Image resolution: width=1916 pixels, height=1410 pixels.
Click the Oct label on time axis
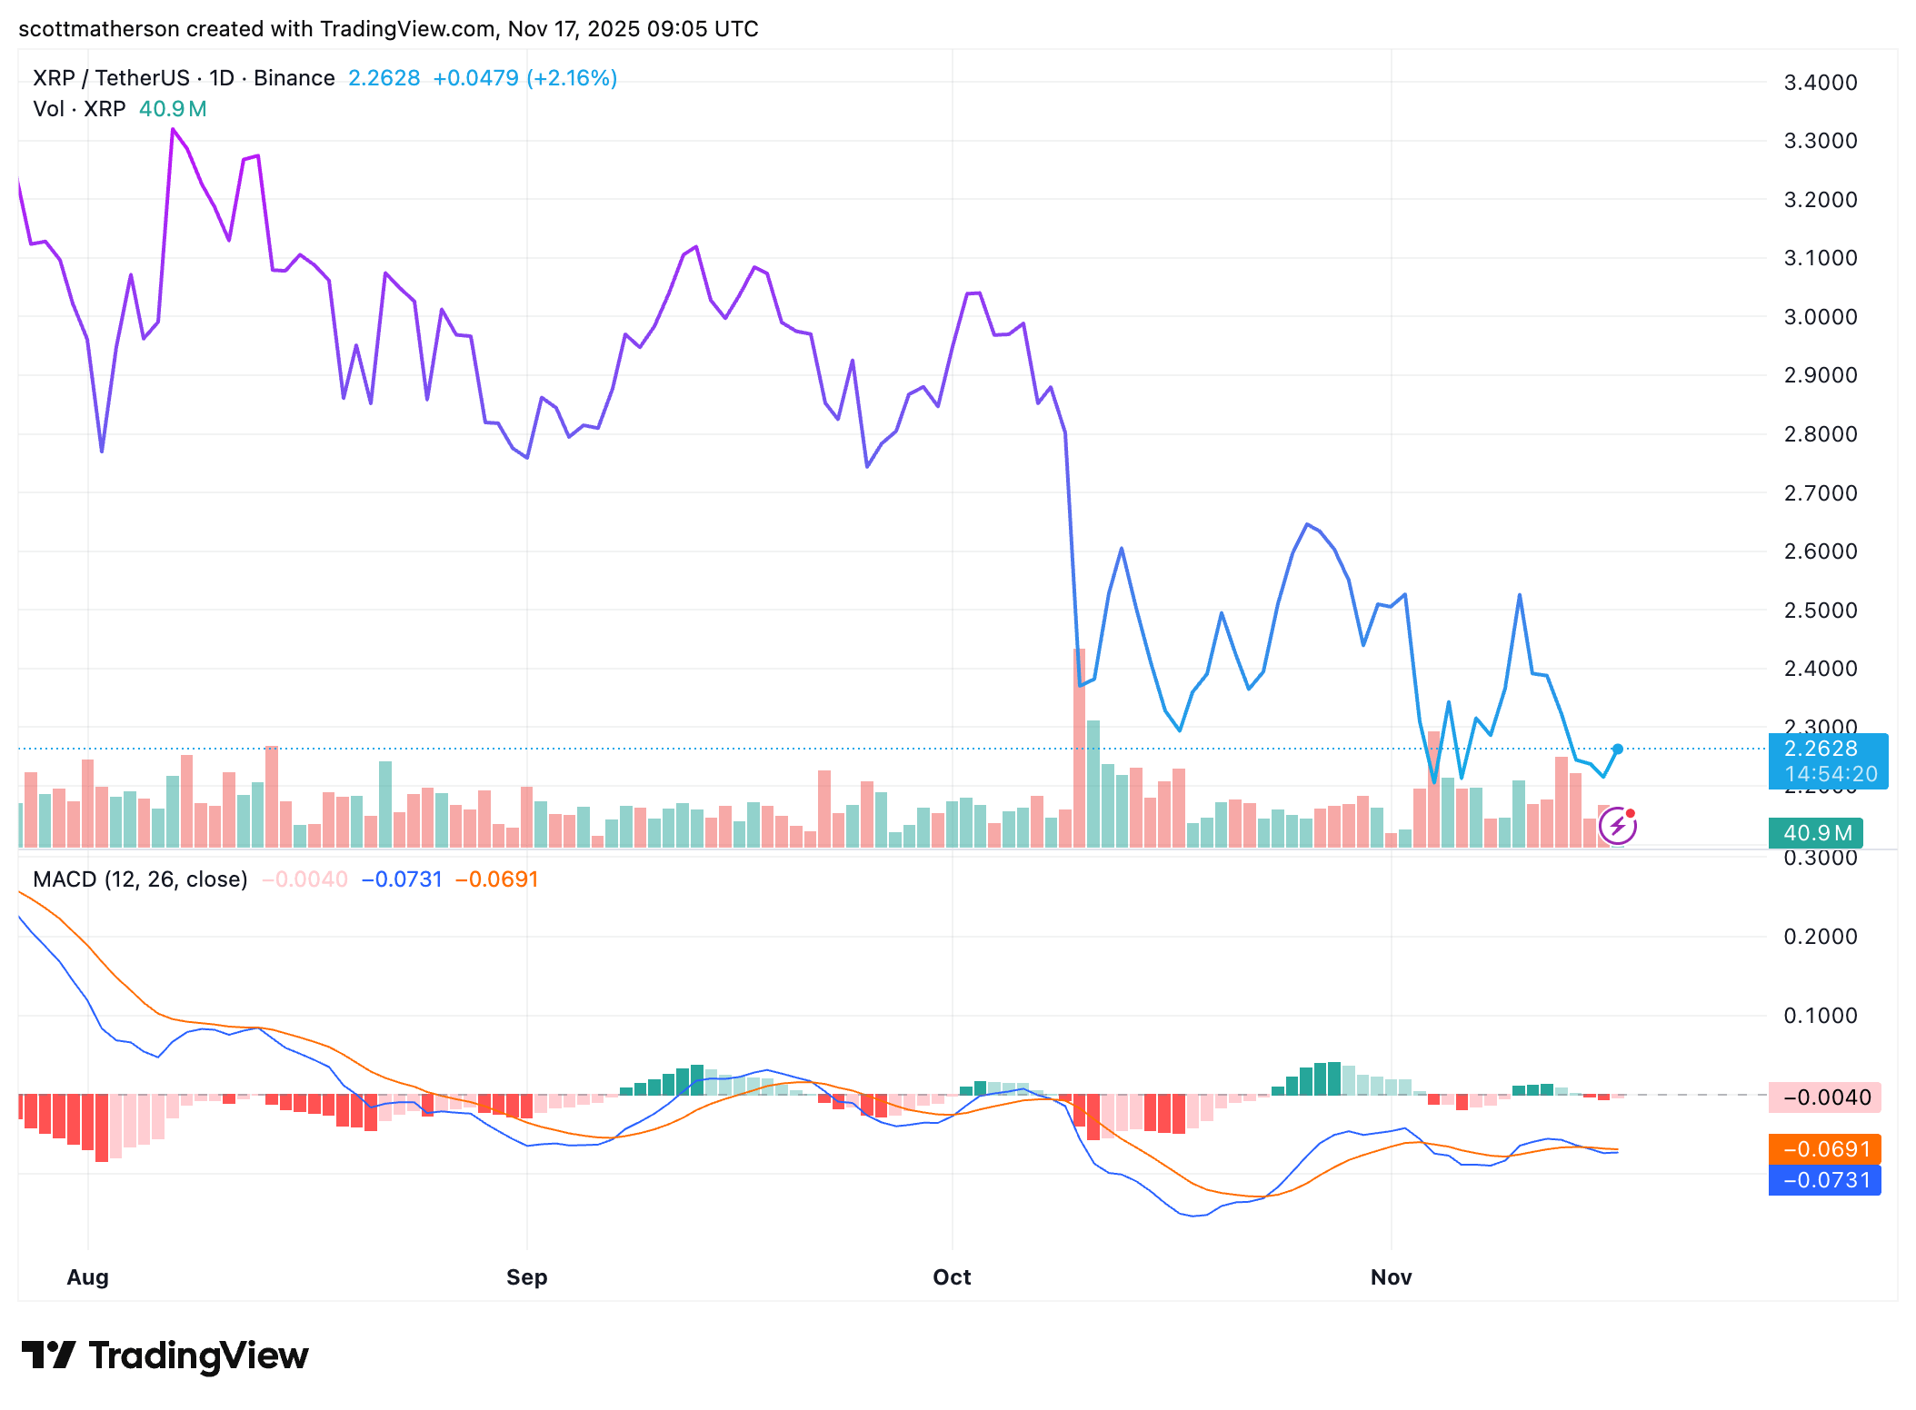coord(952,1277)
